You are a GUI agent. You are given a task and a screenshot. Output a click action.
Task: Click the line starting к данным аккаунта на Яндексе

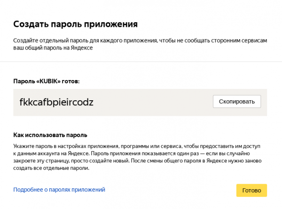132,154
